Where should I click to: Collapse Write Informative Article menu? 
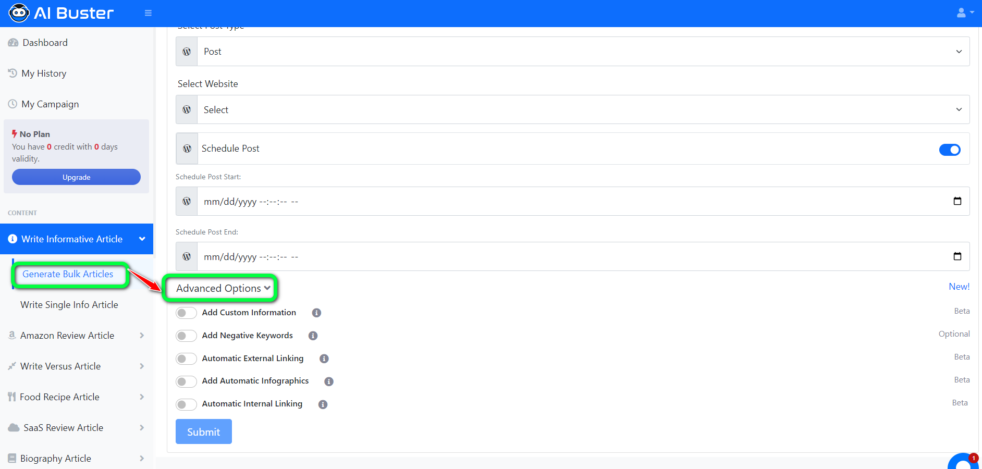click(x=142, y=239)
